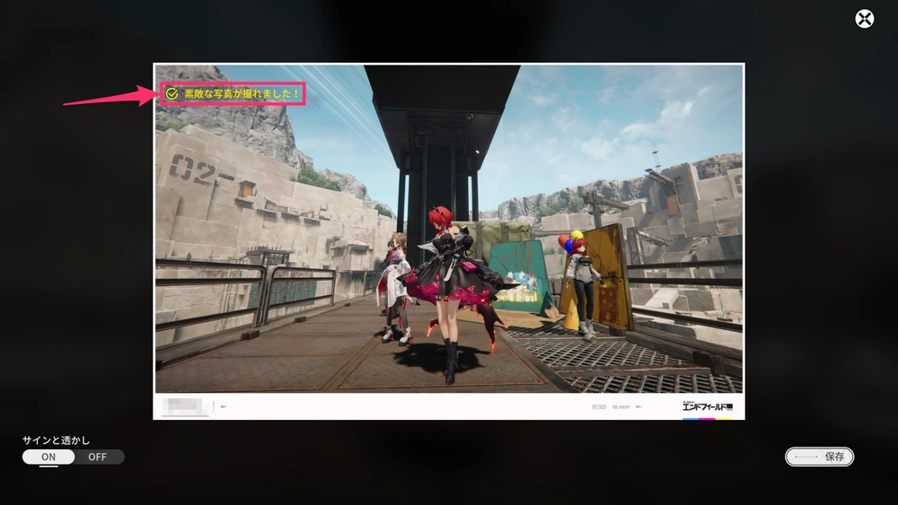Image resolution: width=898 pixels, height=505 pixels.
Task: Close the photo preview with the X icon
Action: click(864, 19)
